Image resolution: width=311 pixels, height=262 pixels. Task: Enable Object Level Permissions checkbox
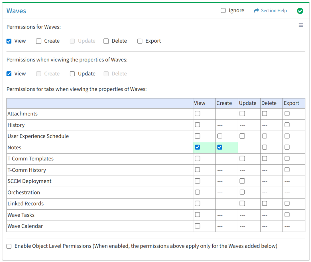tap(9, 246)
